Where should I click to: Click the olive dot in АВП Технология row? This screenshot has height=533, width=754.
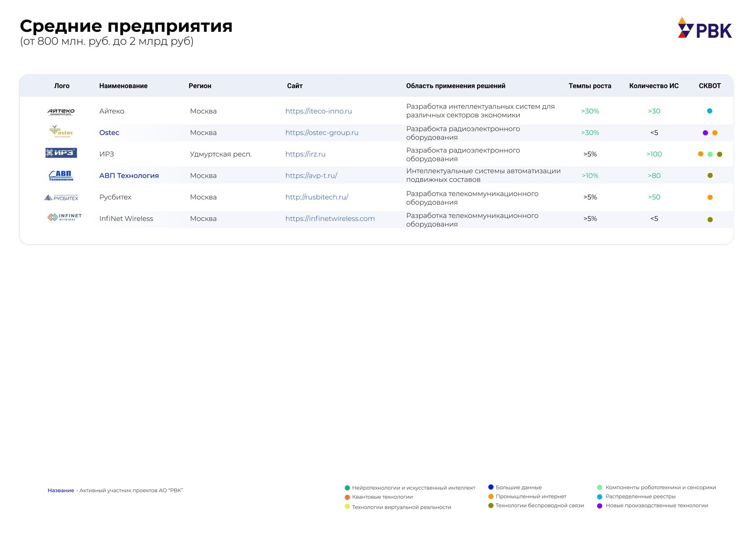(x=710, y=176)
